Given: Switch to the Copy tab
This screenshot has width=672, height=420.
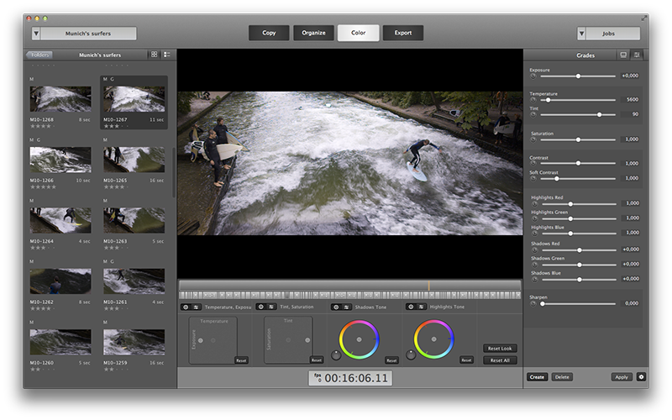Looking at the screenshot, I should tap(269, 33).
